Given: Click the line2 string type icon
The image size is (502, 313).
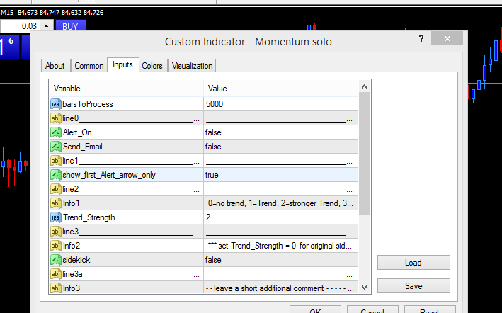Looking at the screenshot, I should [55, 189].
